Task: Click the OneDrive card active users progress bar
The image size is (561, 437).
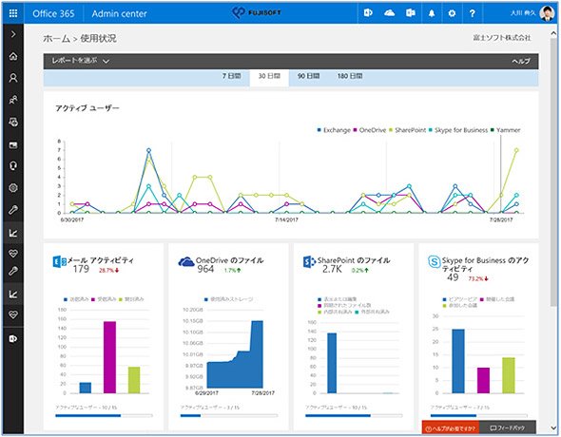Action: click(229, 415)
